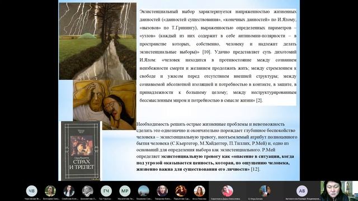The width and height of the screenshot is (358, 201).
Task: Click the citation reference [2] ending the first paragraph
Action: 259,100
